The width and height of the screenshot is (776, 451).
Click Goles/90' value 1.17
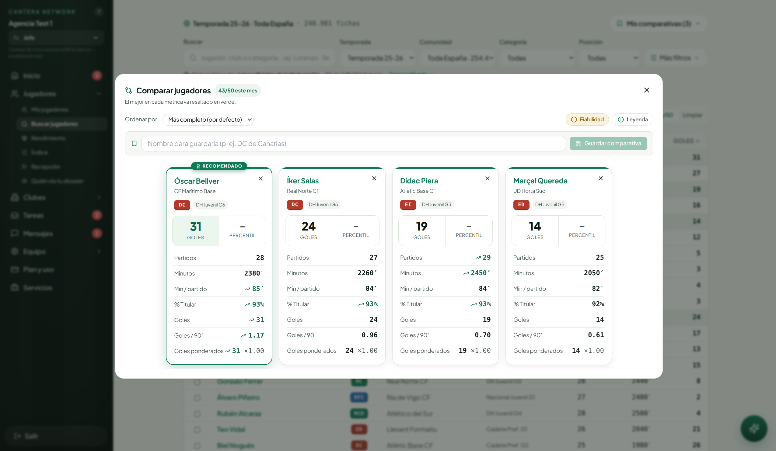pyautogui.click(x=256, y=335)
